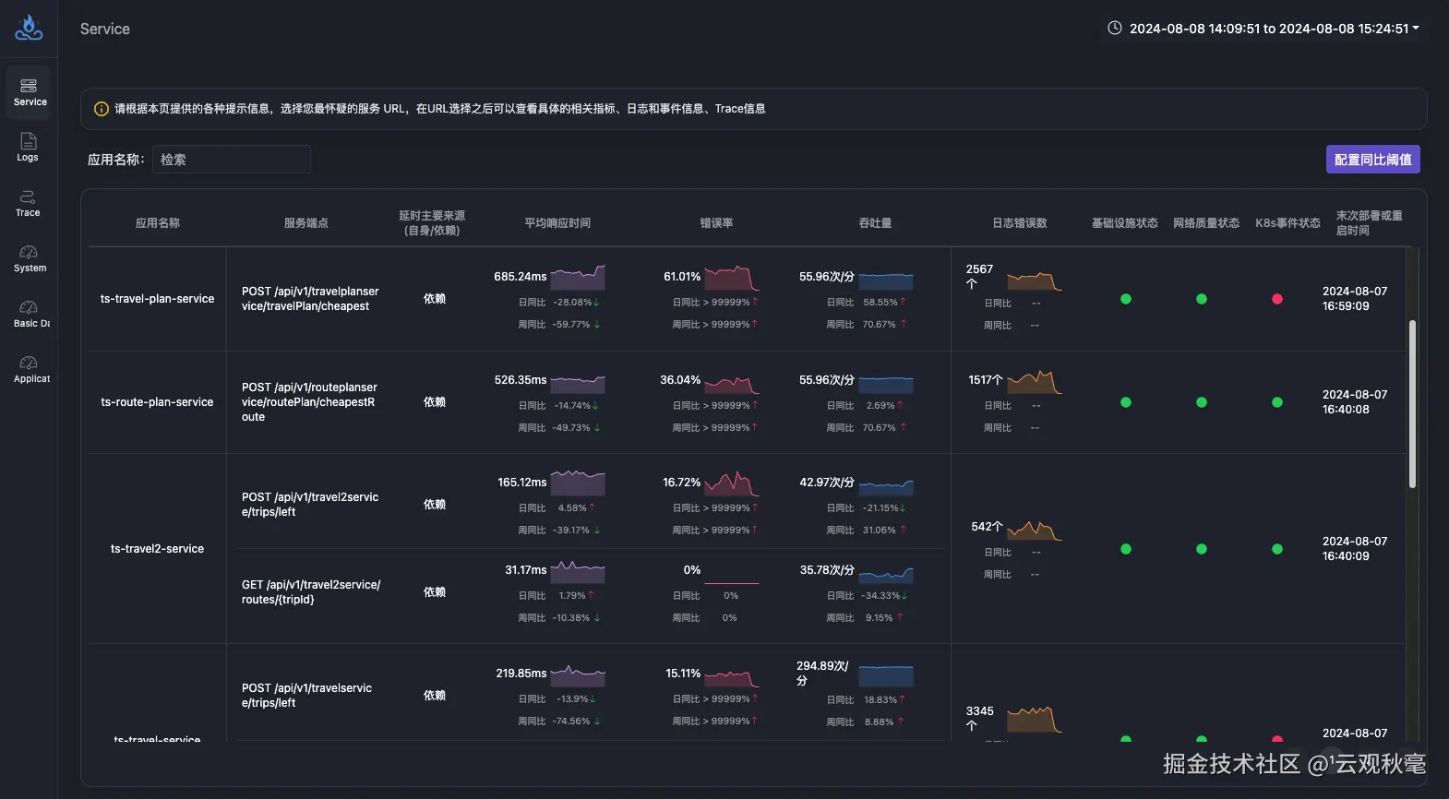Open the 61.01% error rate chart
Image resolution: width=1449 pixels, height=799 pixels.
(732, 277)
